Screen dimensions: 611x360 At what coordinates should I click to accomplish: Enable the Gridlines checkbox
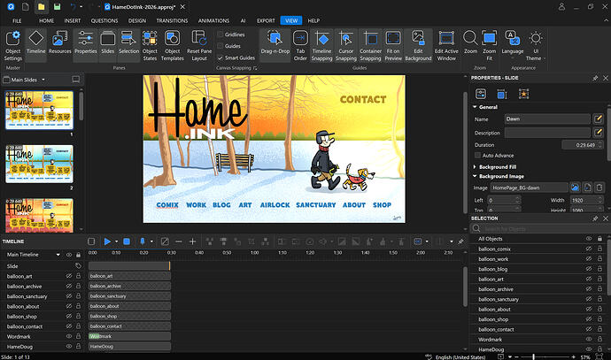tap(220, 34)
